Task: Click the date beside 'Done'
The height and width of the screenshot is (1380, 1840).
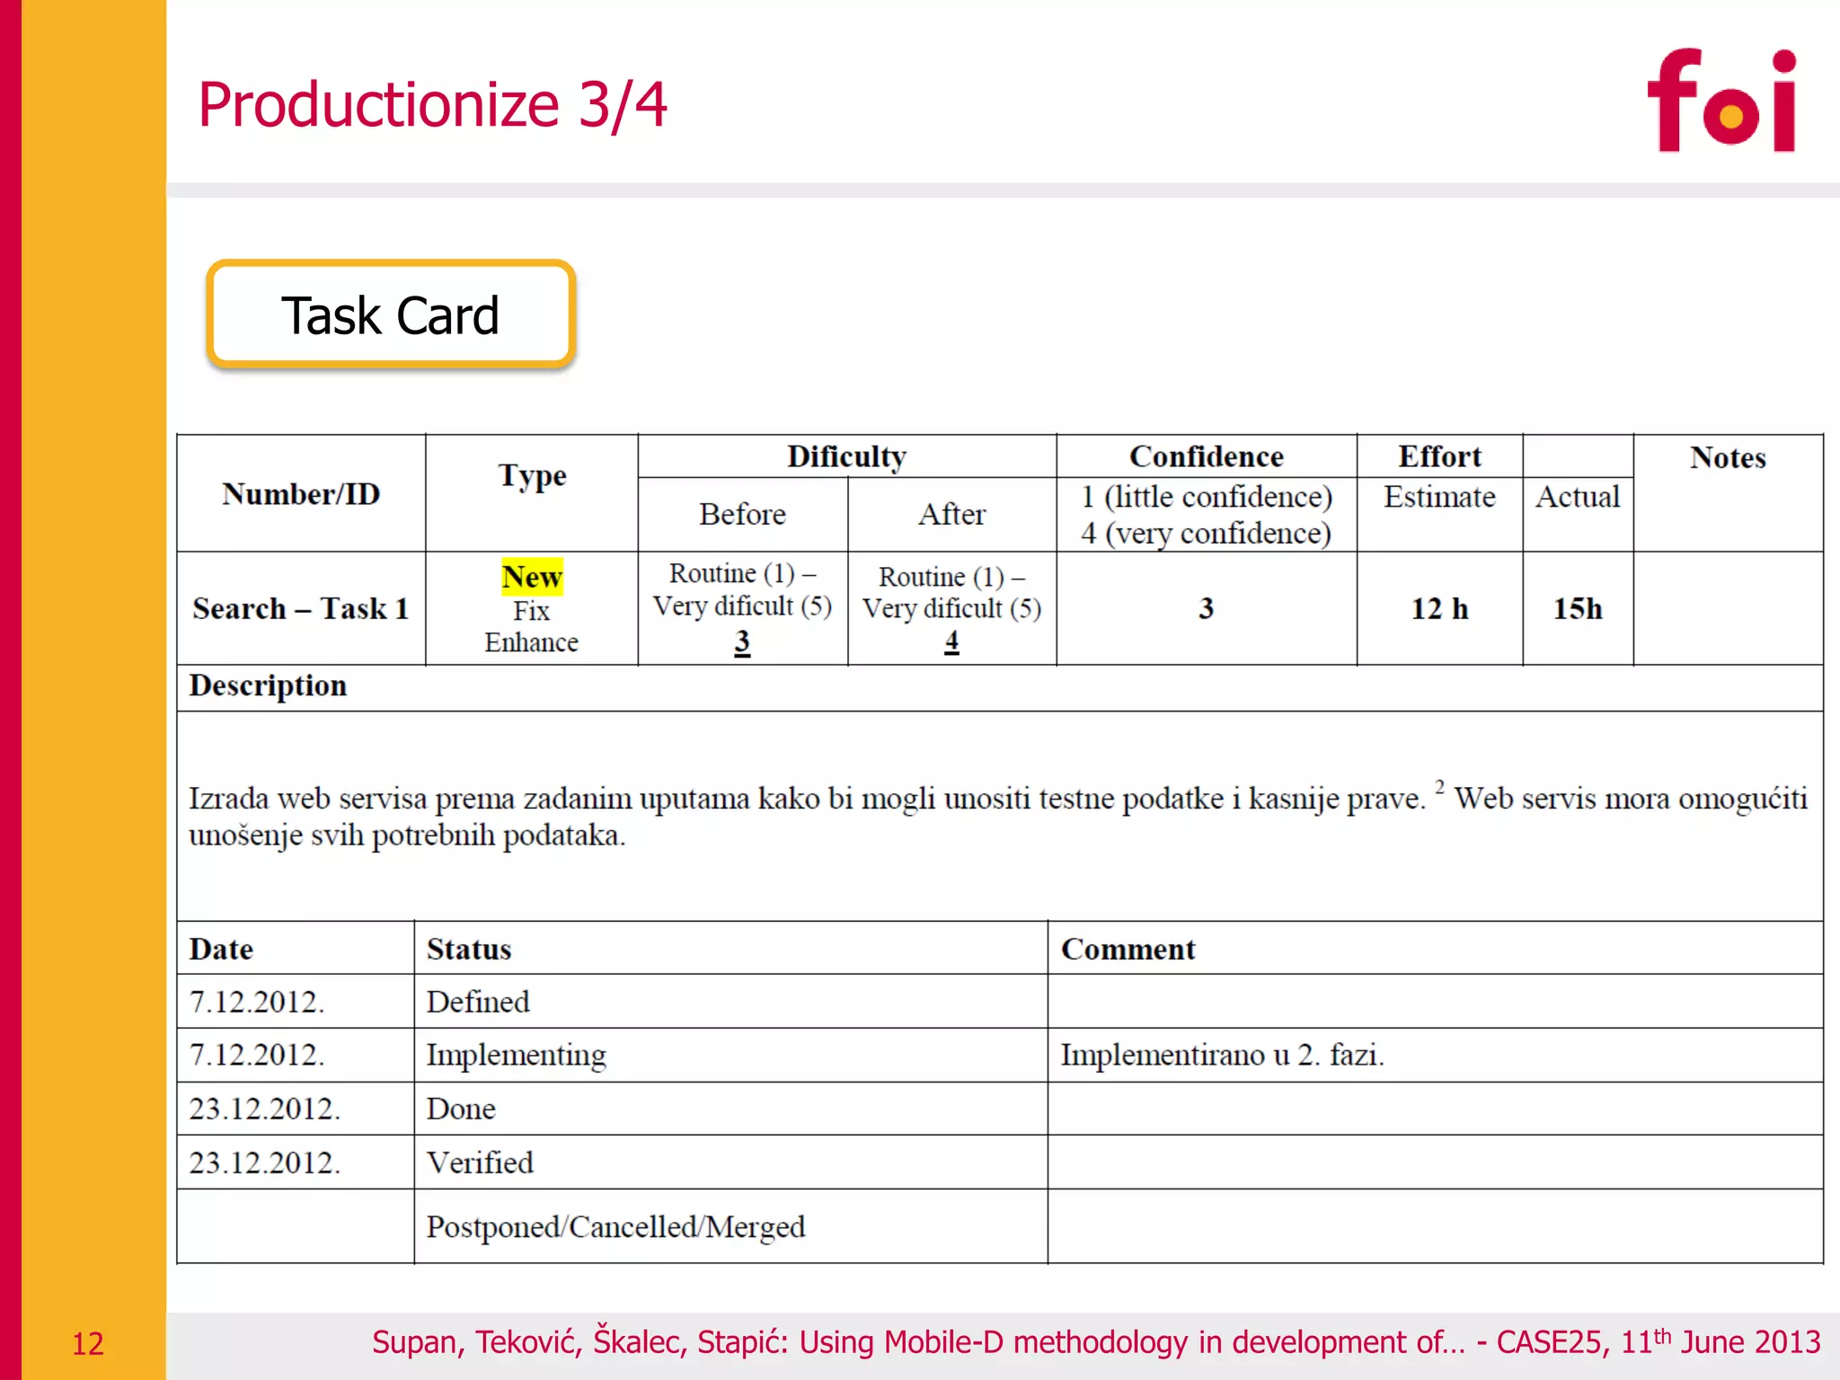Action: click(x=265, y=1109)
